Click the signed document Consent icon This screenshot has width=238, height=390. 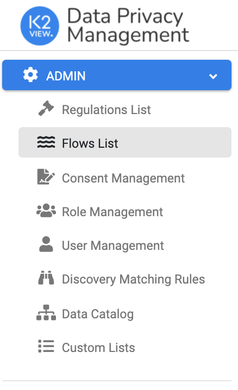(46, 177)
